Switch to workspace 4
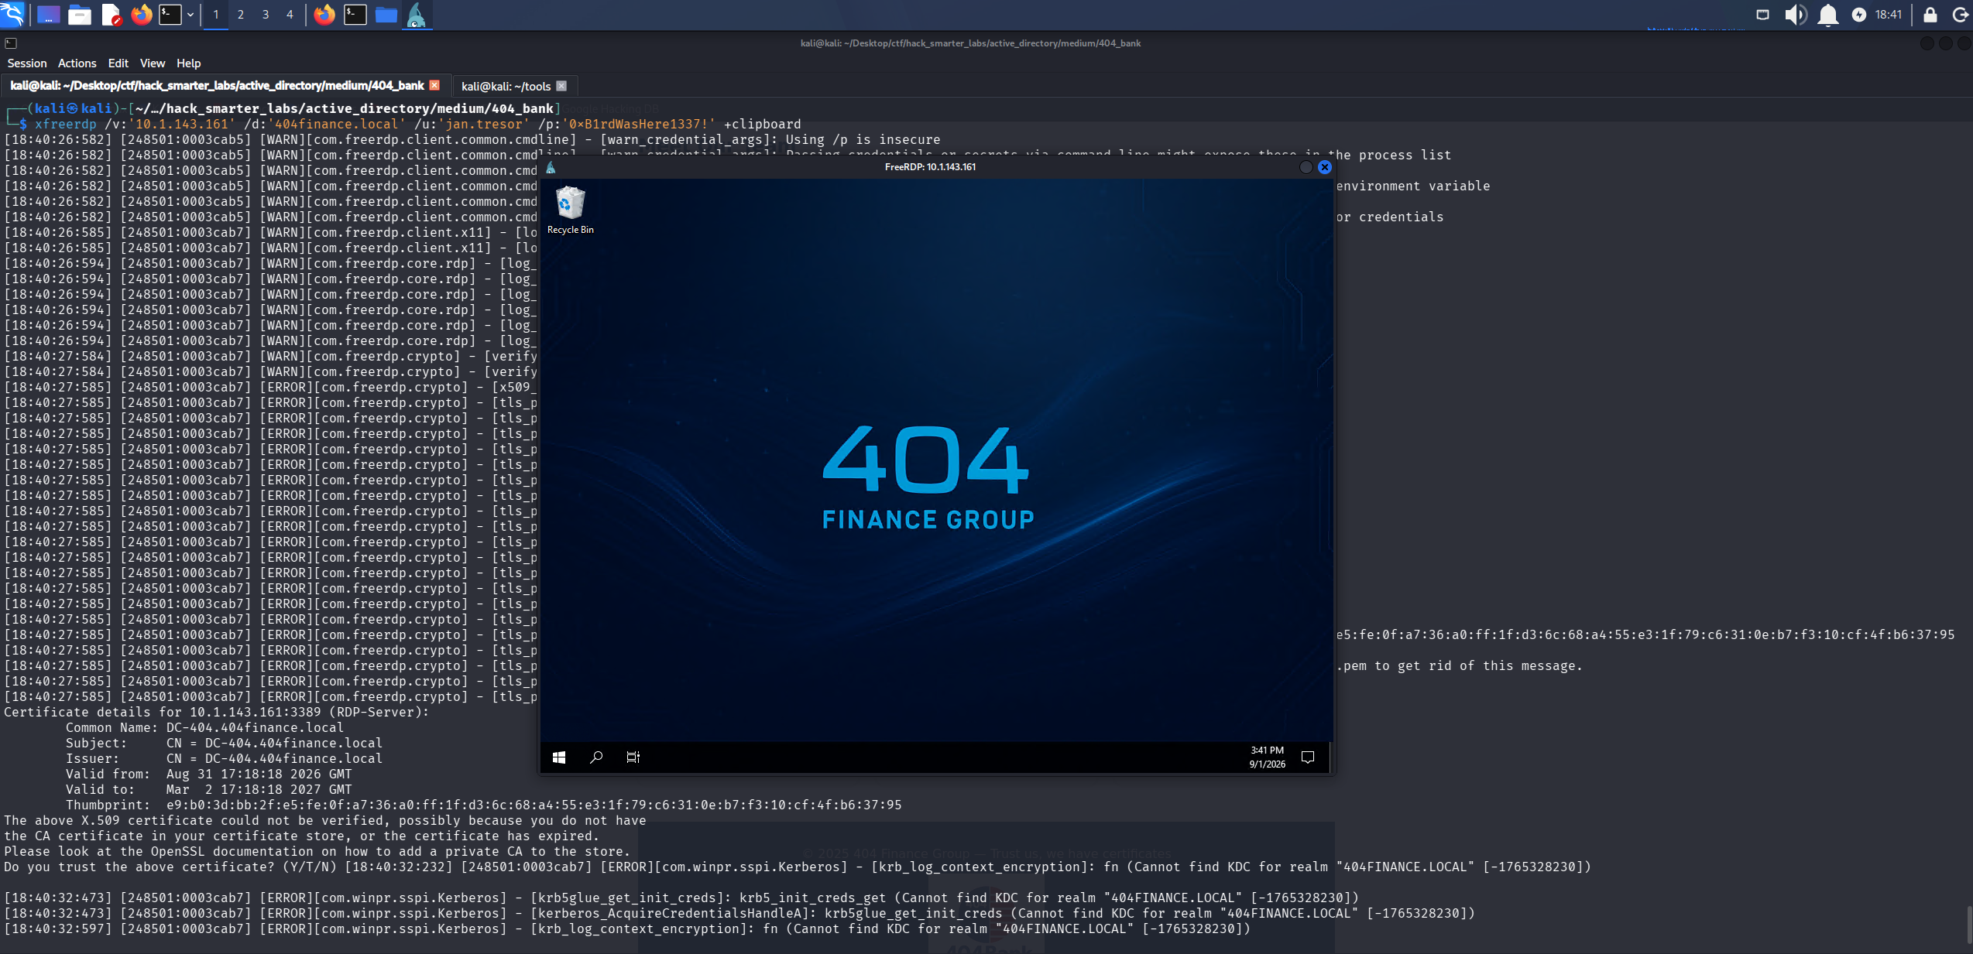 click(x=290, y=15)
